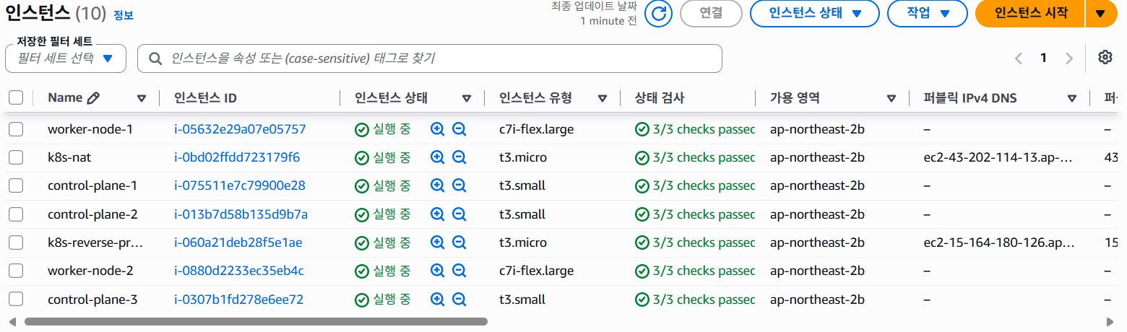The width and height of the screenshot is (1127, 332).
Task: Click the horizontal scrollbar thumb
Action: [x=256, y=321]
